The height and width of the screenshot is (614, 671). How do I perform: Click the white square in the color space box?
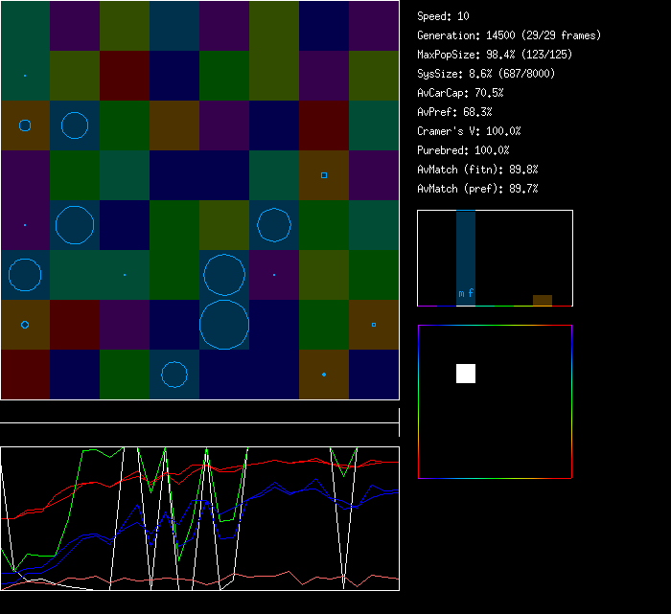[x=466, y=374]
